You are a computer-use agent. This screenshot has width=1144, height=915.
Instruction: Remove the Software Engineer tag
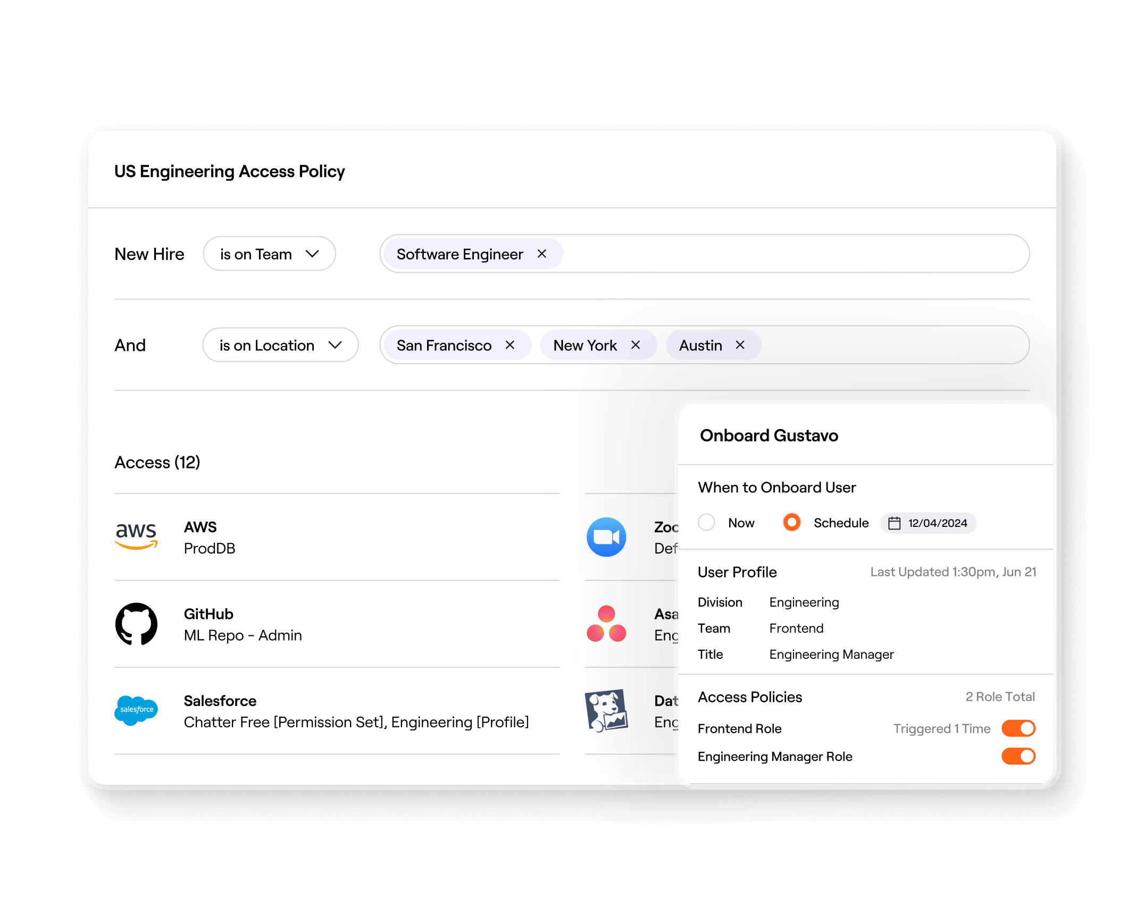coord(541,254)
